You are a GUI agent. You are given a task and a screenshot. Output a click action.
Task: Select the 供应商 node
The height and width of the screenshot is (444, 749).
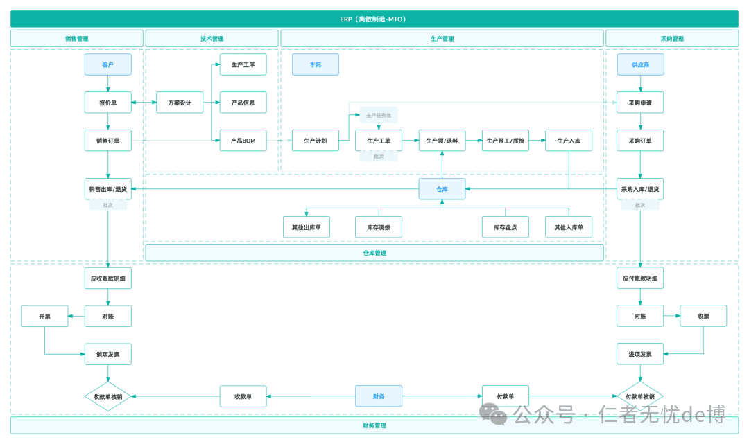click(640, 64)
